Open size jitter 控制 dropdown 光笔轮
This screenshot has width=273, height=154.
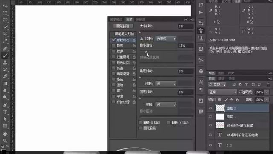[x=166, y=38]
